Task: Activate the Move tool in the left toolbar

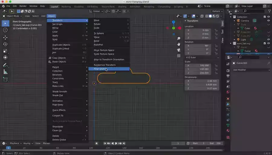Action: pos(5,37)
